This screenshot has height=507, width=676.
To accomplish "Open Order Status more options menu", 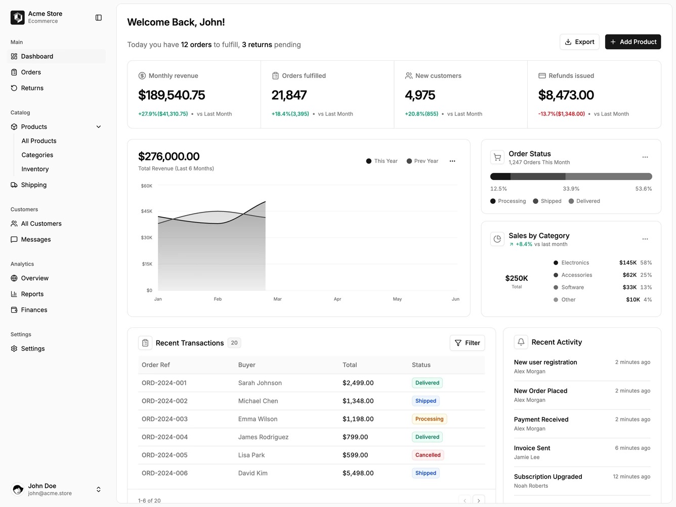I will tap(645, 157).
